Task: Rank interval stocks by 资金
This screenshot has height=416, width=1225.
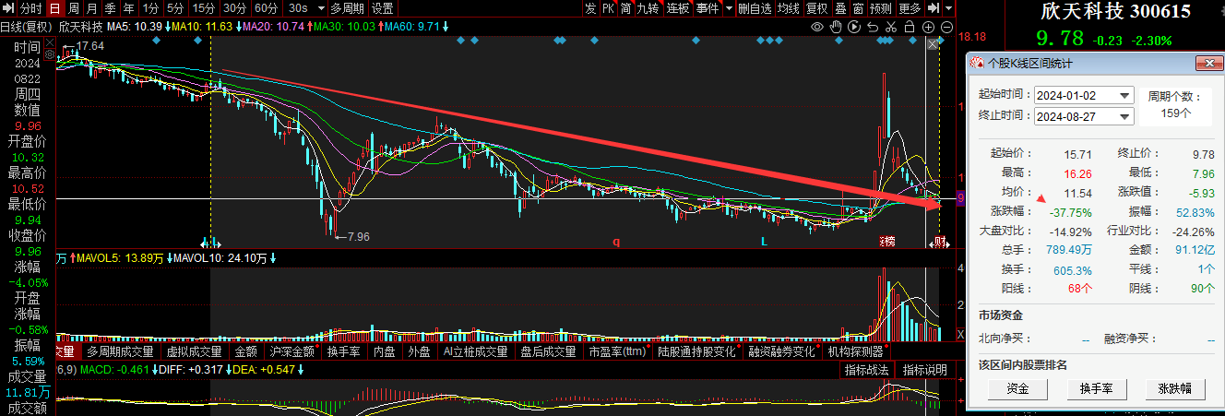Action: point(1019,389)
